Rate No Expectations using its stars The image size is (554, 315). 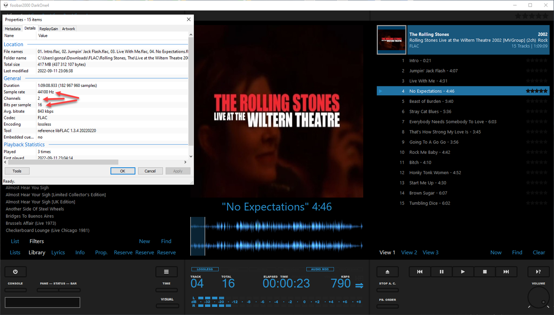pos(537,91)
